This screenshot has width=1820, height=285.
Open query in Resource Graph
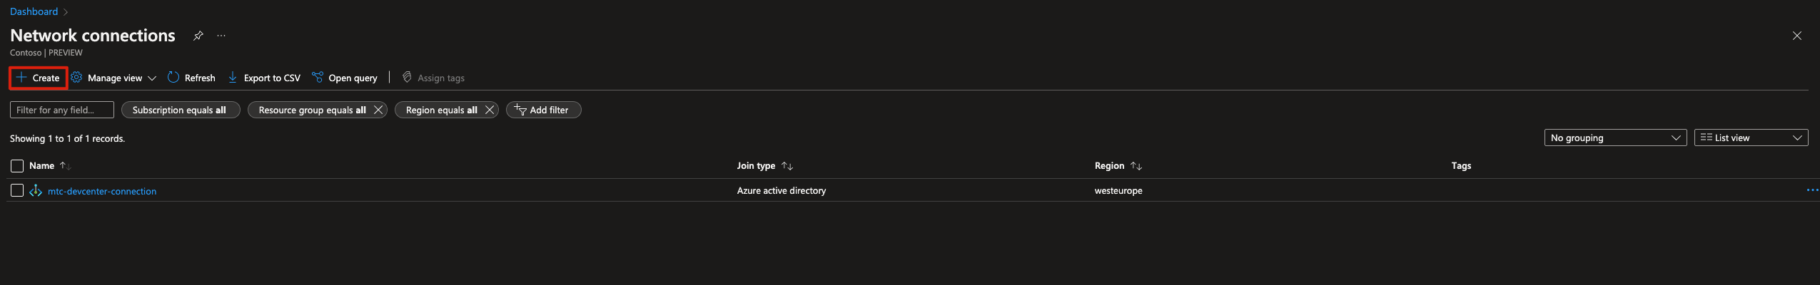coord(345,78)
